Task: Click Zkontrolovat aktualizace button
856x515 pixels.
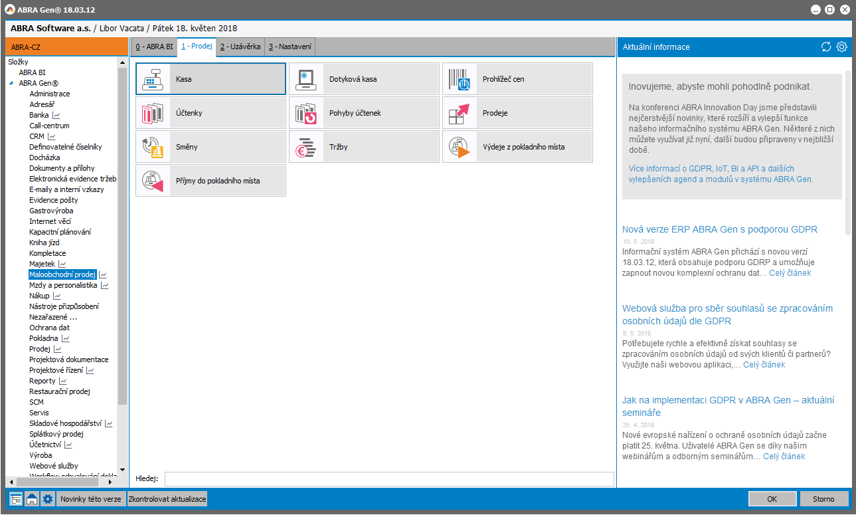Action: click(167, 499)
